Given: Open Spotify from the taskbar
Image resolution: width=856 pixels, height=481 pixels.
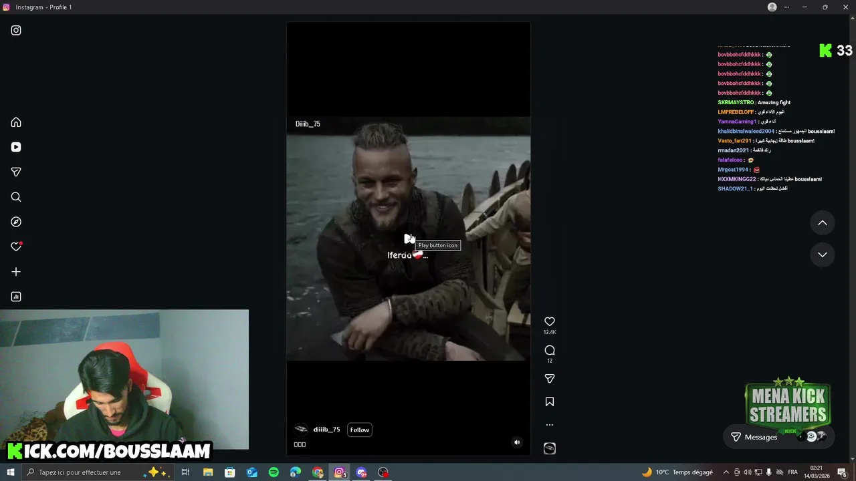Looking at the screenshot, I should click(x=274, y=472).
